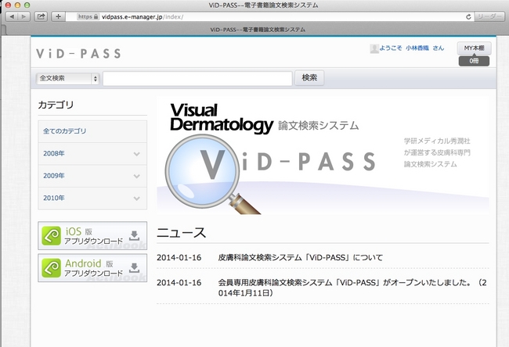Go back with Safari's back arrow
The height and width of the screenshot is (347, 509).
[12, 16]
